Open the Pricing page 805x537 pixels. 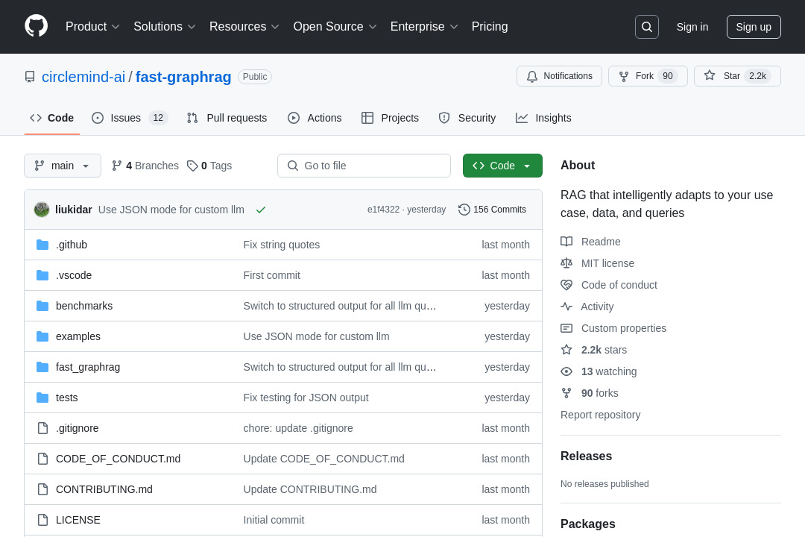coord(490,27)
